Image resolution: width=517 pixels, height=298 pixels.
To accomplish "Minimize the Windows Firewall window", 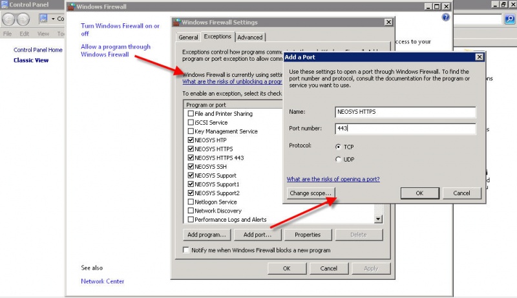I will (428, 6).
